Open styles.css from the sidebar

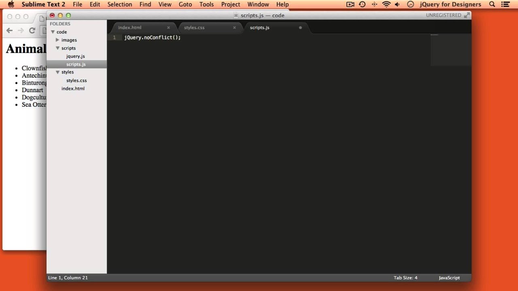click(76, 80)
